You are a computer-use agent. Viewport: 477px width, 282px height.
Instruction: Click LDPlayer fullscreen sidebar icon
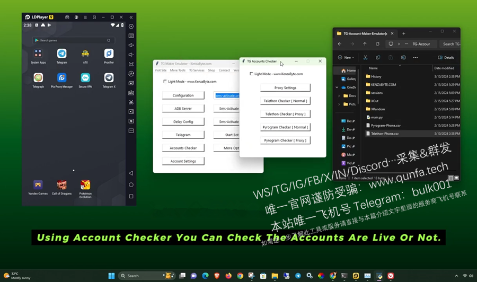click(131, 64)
